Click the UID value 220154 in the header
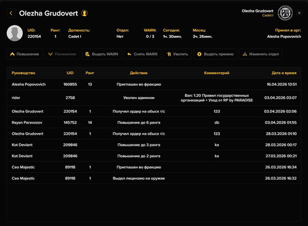 point(34,36)
